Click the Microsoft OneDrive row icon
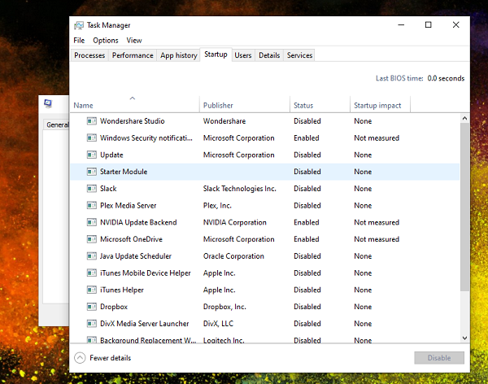This screenshot has width=488, height=384. pos(91,240)
